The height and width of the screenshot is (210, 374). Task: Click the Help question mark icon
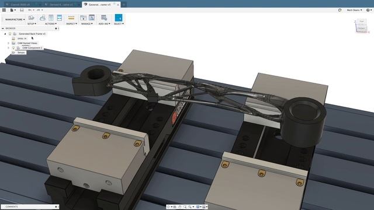pos(368,10)
